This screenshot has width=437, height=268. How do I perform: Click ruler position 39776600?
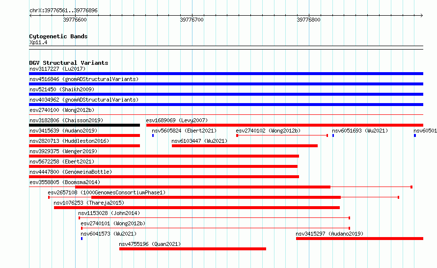75,20
